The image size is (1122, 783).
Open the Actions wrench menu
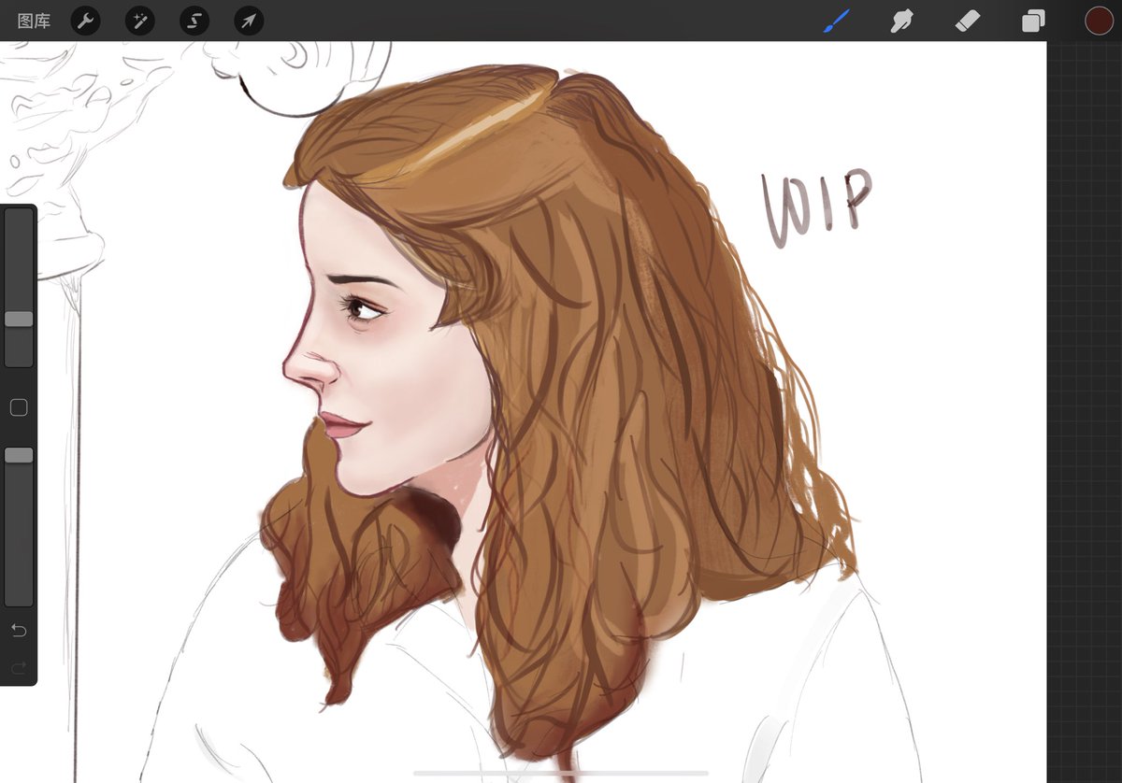(86, 21)
